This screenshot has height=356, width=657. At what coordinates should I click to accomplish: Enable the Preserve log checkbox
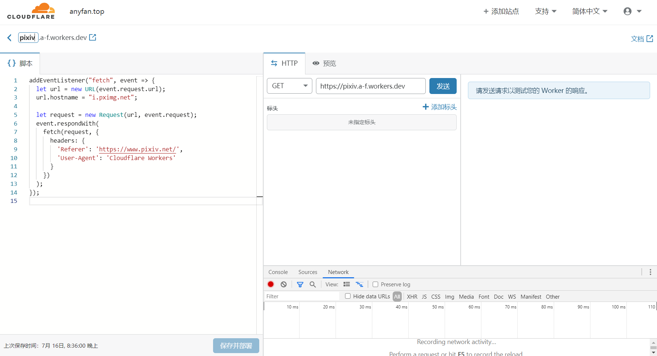pos(376,285)
